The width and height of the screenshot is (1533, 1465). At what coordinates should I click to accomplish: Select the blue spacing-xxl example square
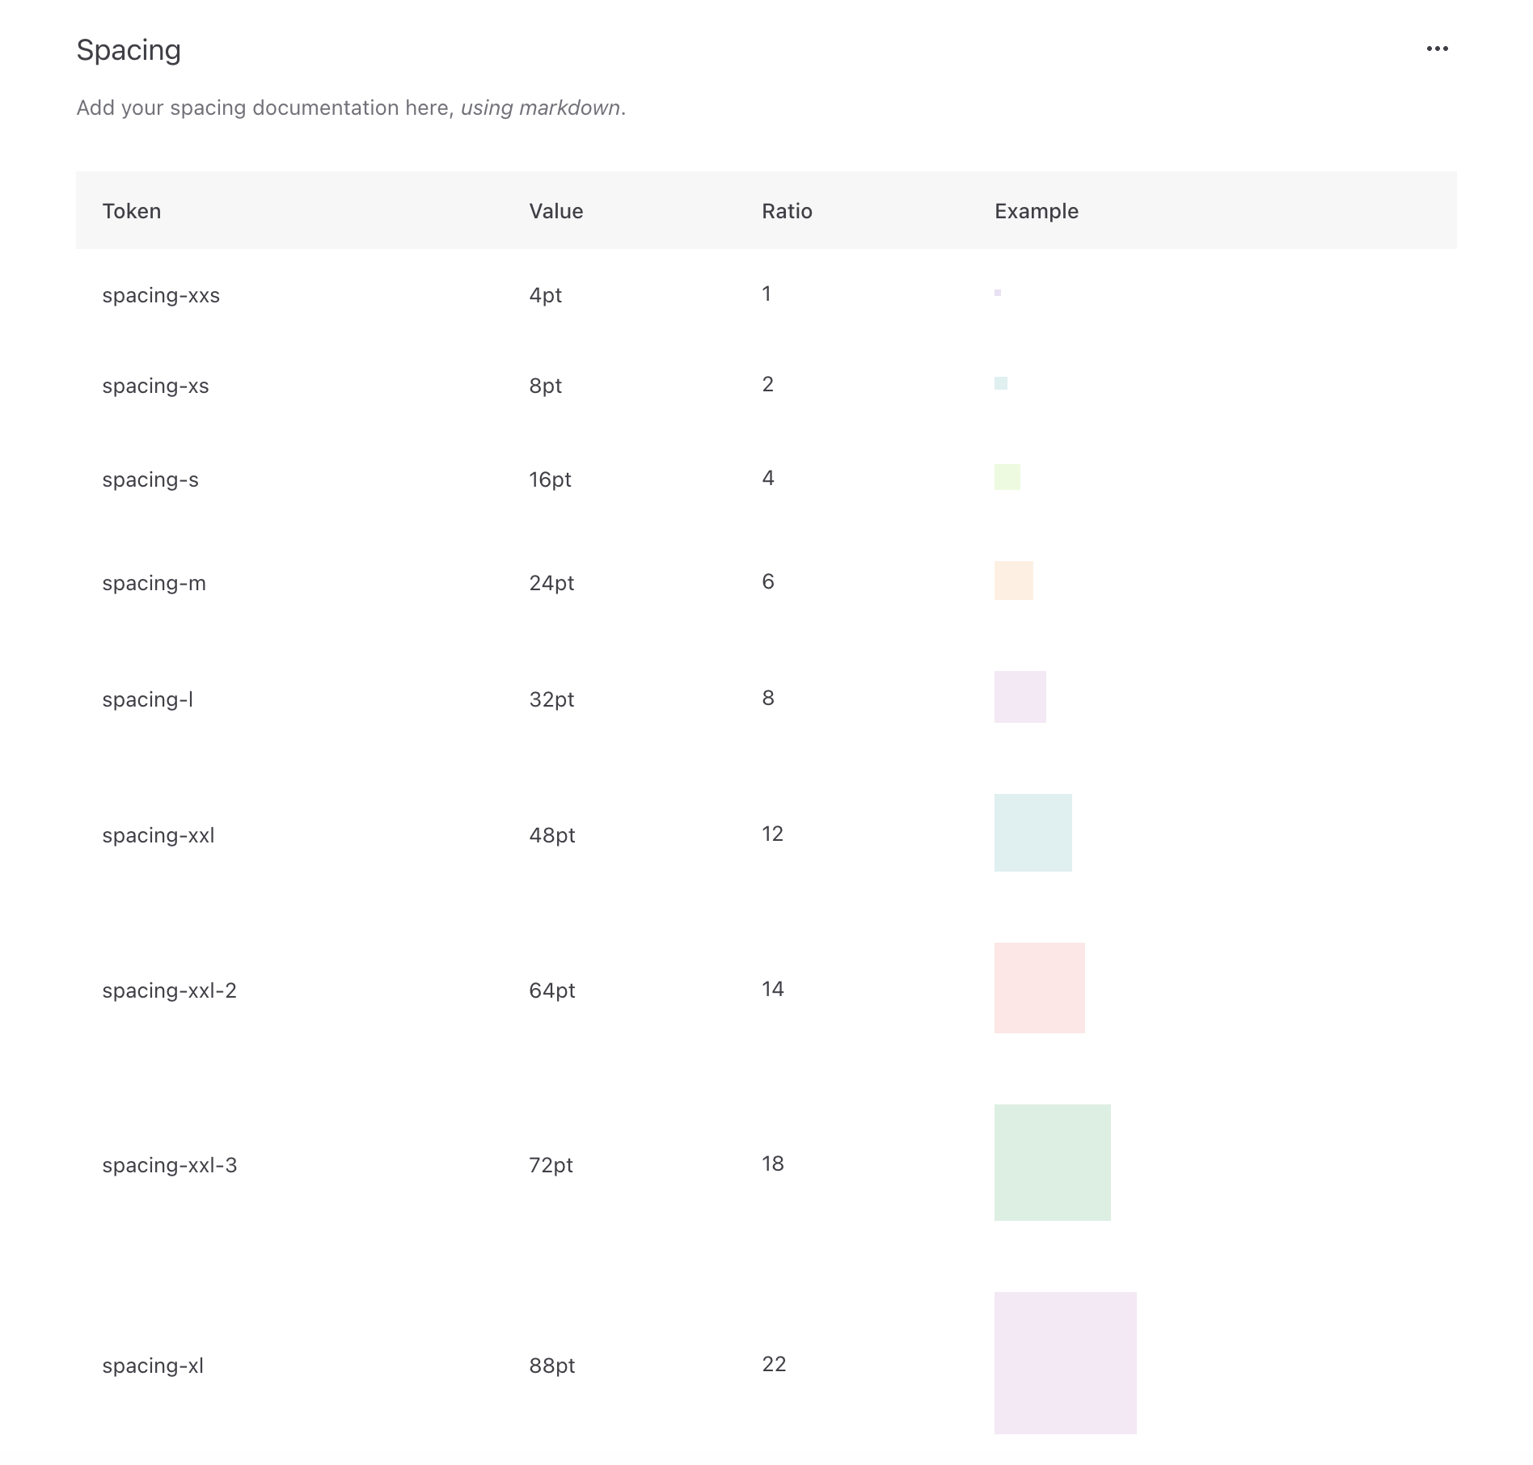pos(1033,834)
